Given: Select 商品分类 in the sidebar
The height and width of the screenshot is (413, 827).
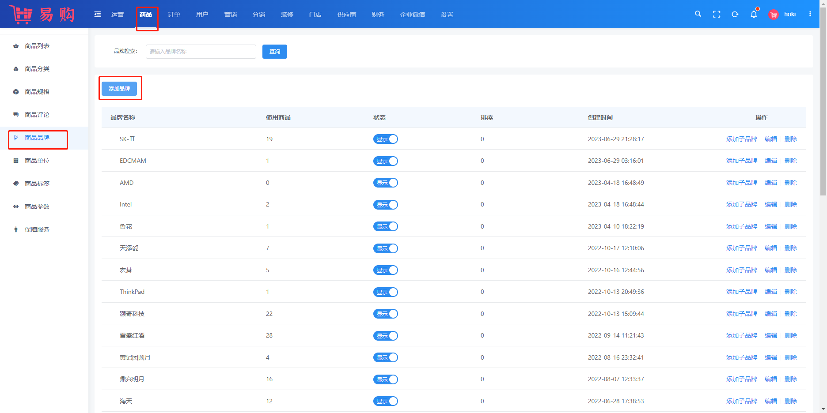Looking at the screenshot, I should click(x=37, y=69).
